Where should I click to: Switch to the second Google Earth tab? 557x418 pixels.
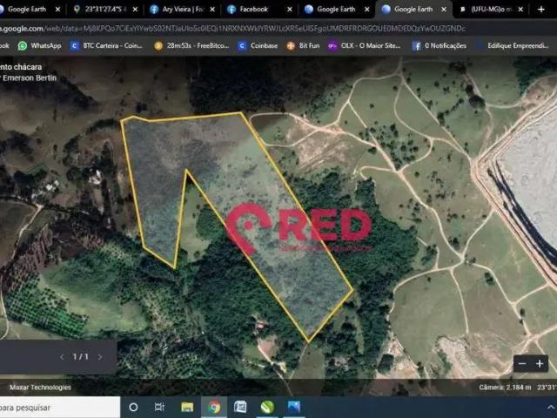(336, 10)
